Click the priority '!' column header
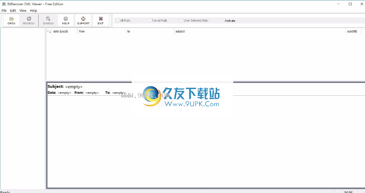365x193 pixels. click(49, 31)
